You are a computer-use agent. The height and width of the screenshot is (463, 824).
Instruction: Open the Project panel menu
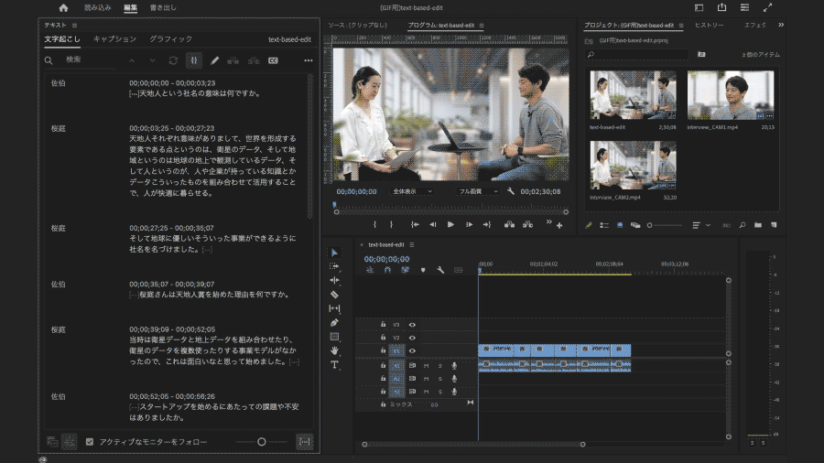pyautogui.click(x=681, y=26)
